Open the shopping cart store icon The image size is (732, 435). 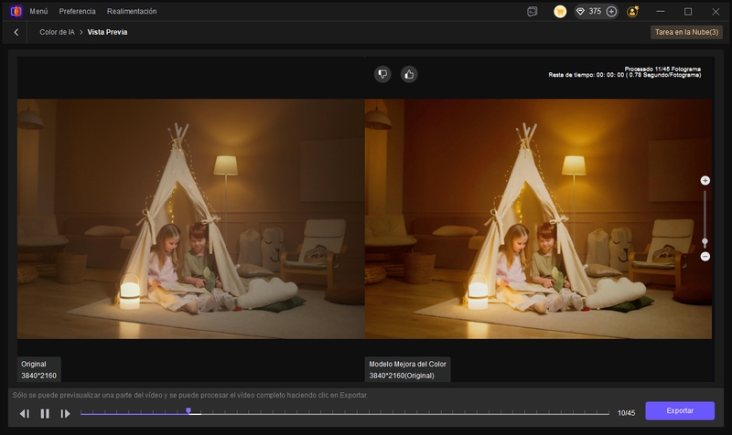click(560, 11)
